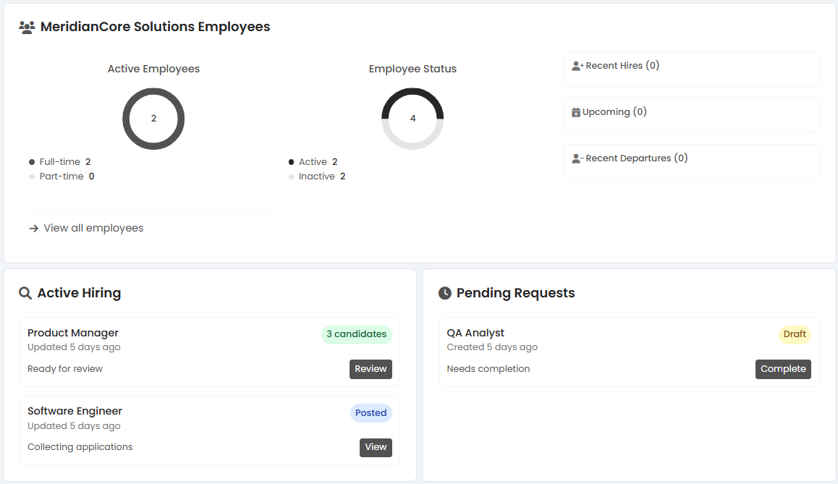Expand the Recent Departures (0) panel
The height and width of the screenshot is (484, 838).
[690, 161]
